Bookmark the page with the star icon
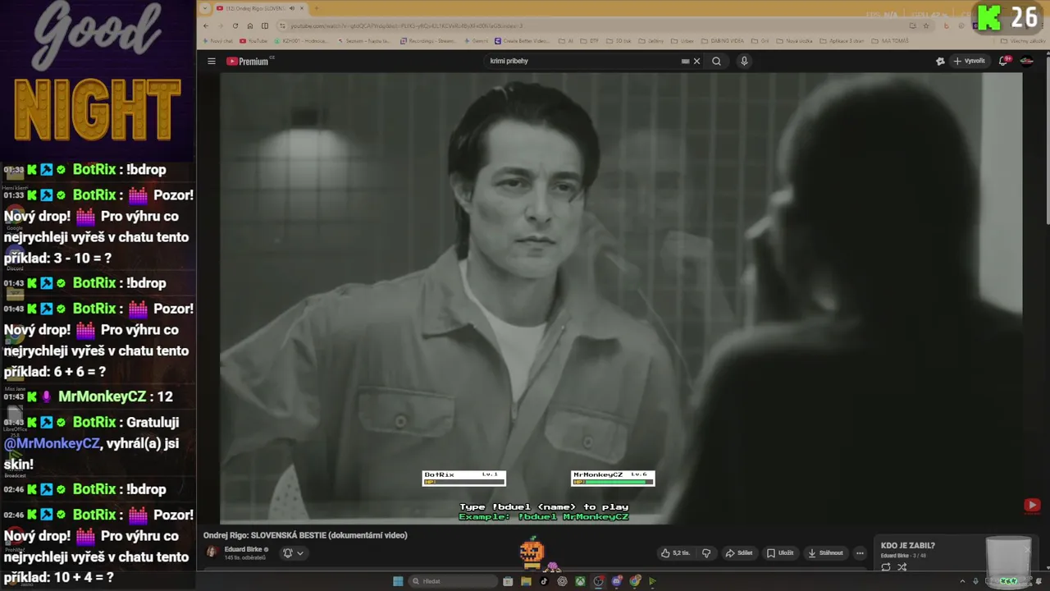Image resolution: width=1050 pixels, height=591 pixels. click(x=928, y=26)
